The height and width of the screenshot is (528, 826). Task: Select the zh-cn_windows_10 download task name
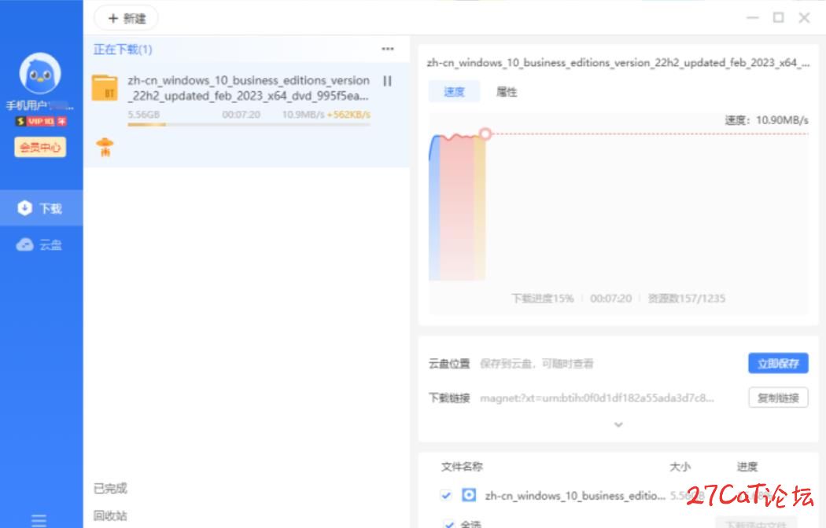coord(248,88)
